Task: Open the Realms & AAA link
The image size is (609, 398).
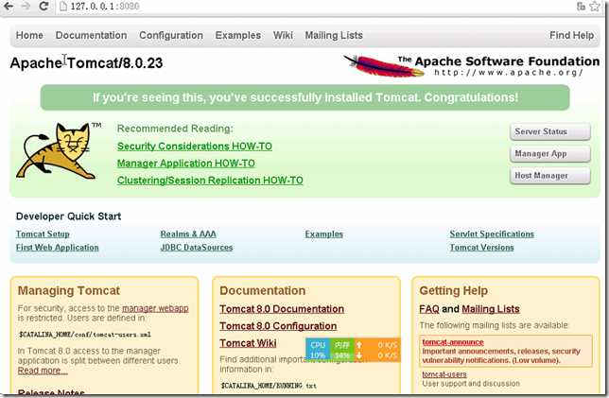Action: coord(188,234)
